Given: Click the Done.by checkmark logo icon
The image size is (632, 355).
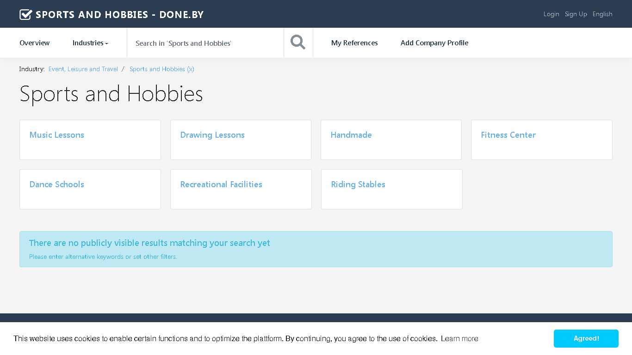Looking at the screenshot, I should click(26, 14).
